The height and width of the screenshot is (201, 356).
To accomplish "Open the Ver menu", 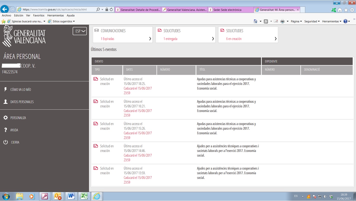I will click(x=28, y=15).
